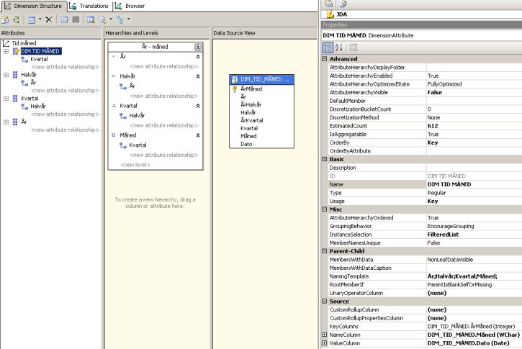Click the key icon beside DIM TID MÅNED attribute
This screenshot has width=522, height=349.
click(16, 51)
